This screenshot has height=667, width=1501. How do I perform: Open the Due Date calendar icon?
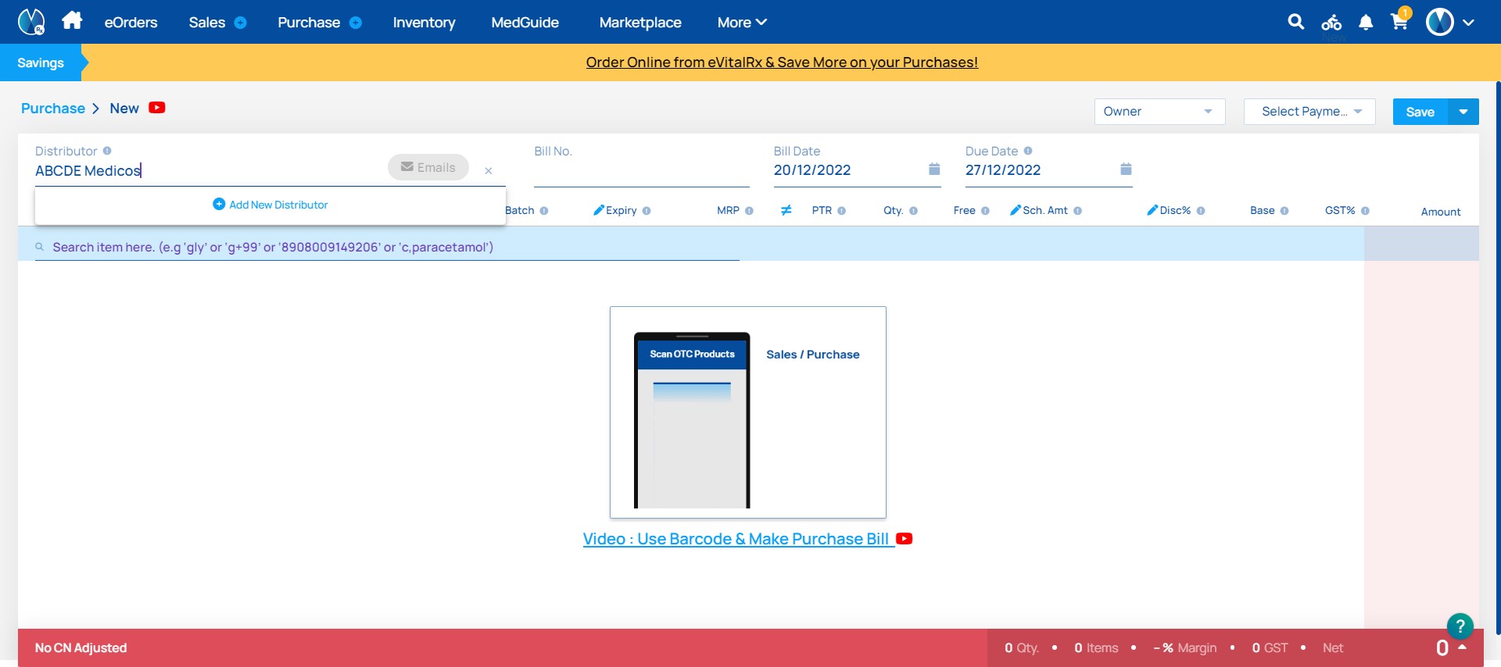point(1126,169)
